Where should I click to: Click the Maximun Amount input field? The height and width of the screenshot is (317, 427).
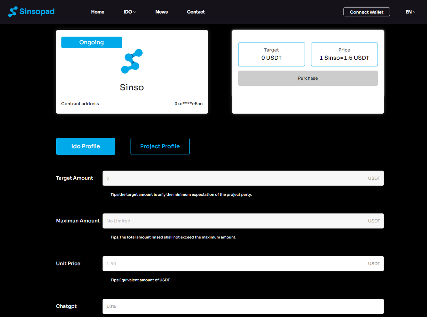point(243,221)
